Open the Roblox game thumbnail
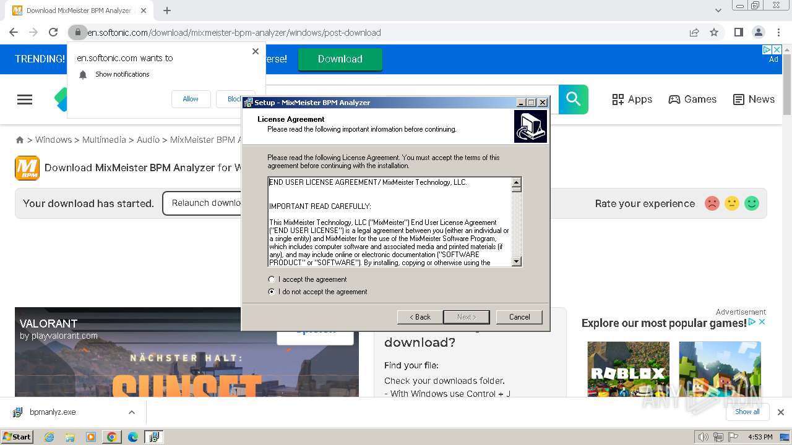 tap(628, 369)
